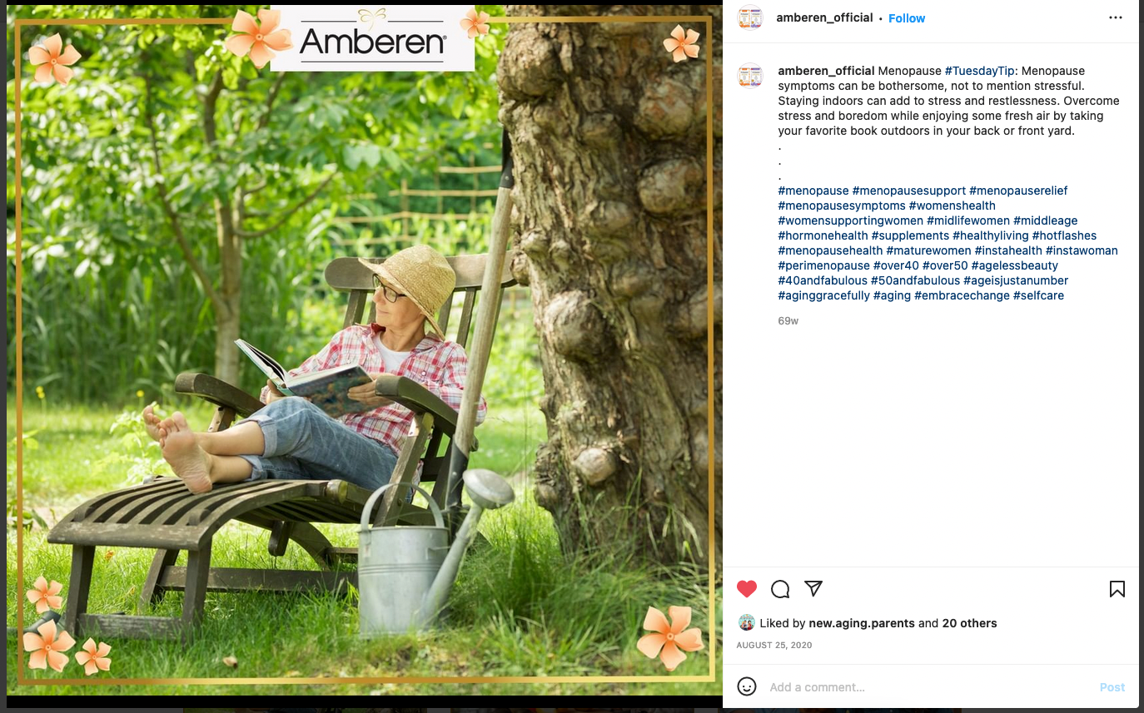The width and height of the screenshot is (1144, 713).
Task: Open the #menopausesupport hashtag link
Action: tap(909, 191)
